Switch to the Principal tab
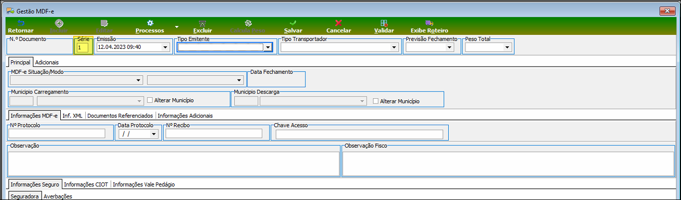The width and height of the screenshot is (681, 200). (21, 62)
